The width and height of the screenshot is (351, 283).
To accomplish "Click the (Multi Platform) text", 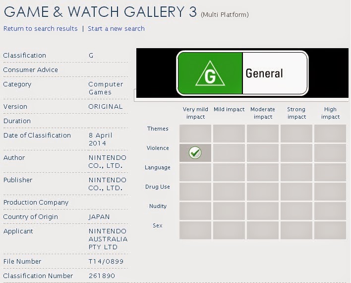I will click(225, 15).
